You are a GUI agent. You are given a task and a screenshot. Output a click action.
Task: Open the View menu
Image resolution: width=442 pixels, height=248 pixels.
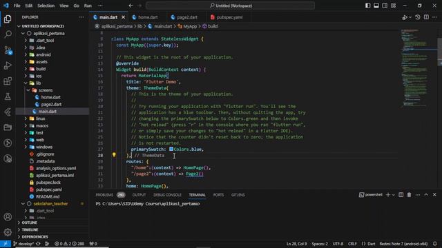[64, 6]
